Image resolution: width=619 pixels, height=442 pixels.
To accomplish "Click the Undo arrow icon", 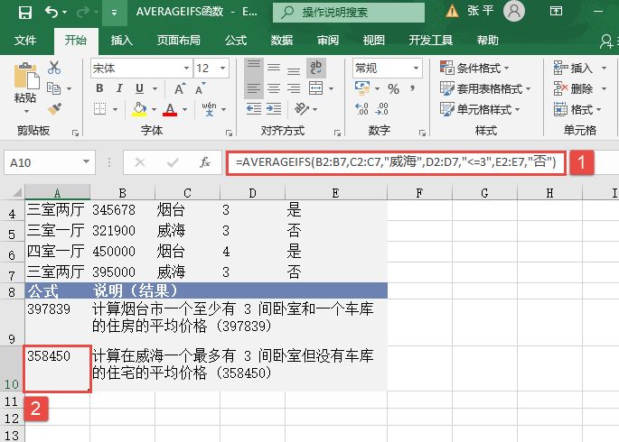I will point(52,13).
